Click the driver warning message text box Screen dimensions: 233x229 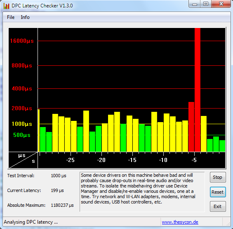(142, 192)
